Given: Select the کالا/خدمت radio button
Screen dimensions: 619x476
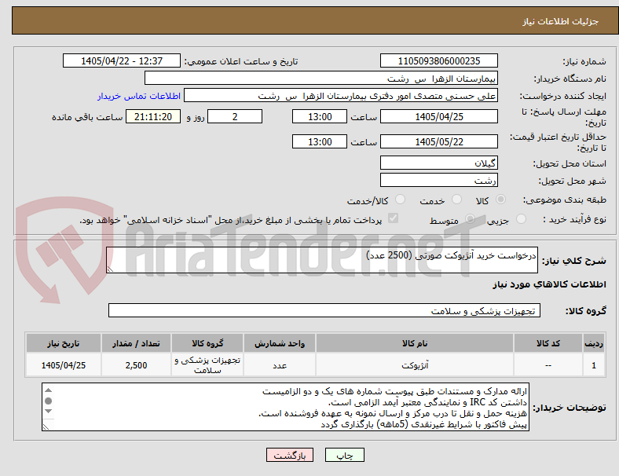Looking at the screenshot, I should coord(401,200).
